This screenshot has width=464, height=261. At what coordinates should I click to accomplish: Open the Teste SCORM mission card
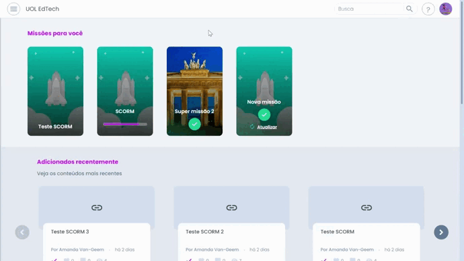click(x=55, y=91)
